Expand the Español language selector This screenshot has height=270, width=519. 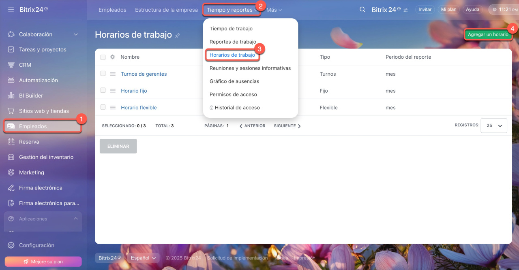coord(144,258)
